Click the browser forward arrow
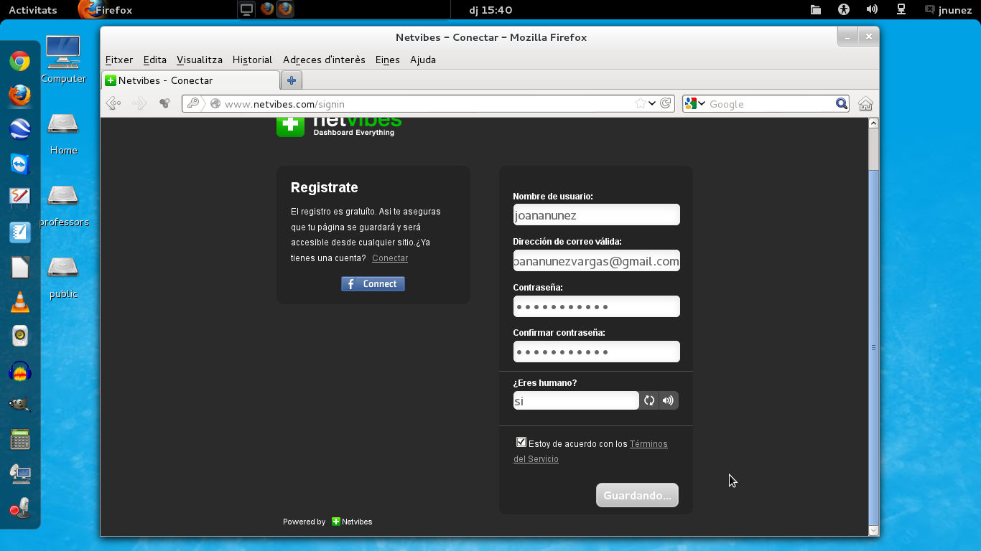The width and height of the screenshot is (981, 551). click(x=139, y=103)
